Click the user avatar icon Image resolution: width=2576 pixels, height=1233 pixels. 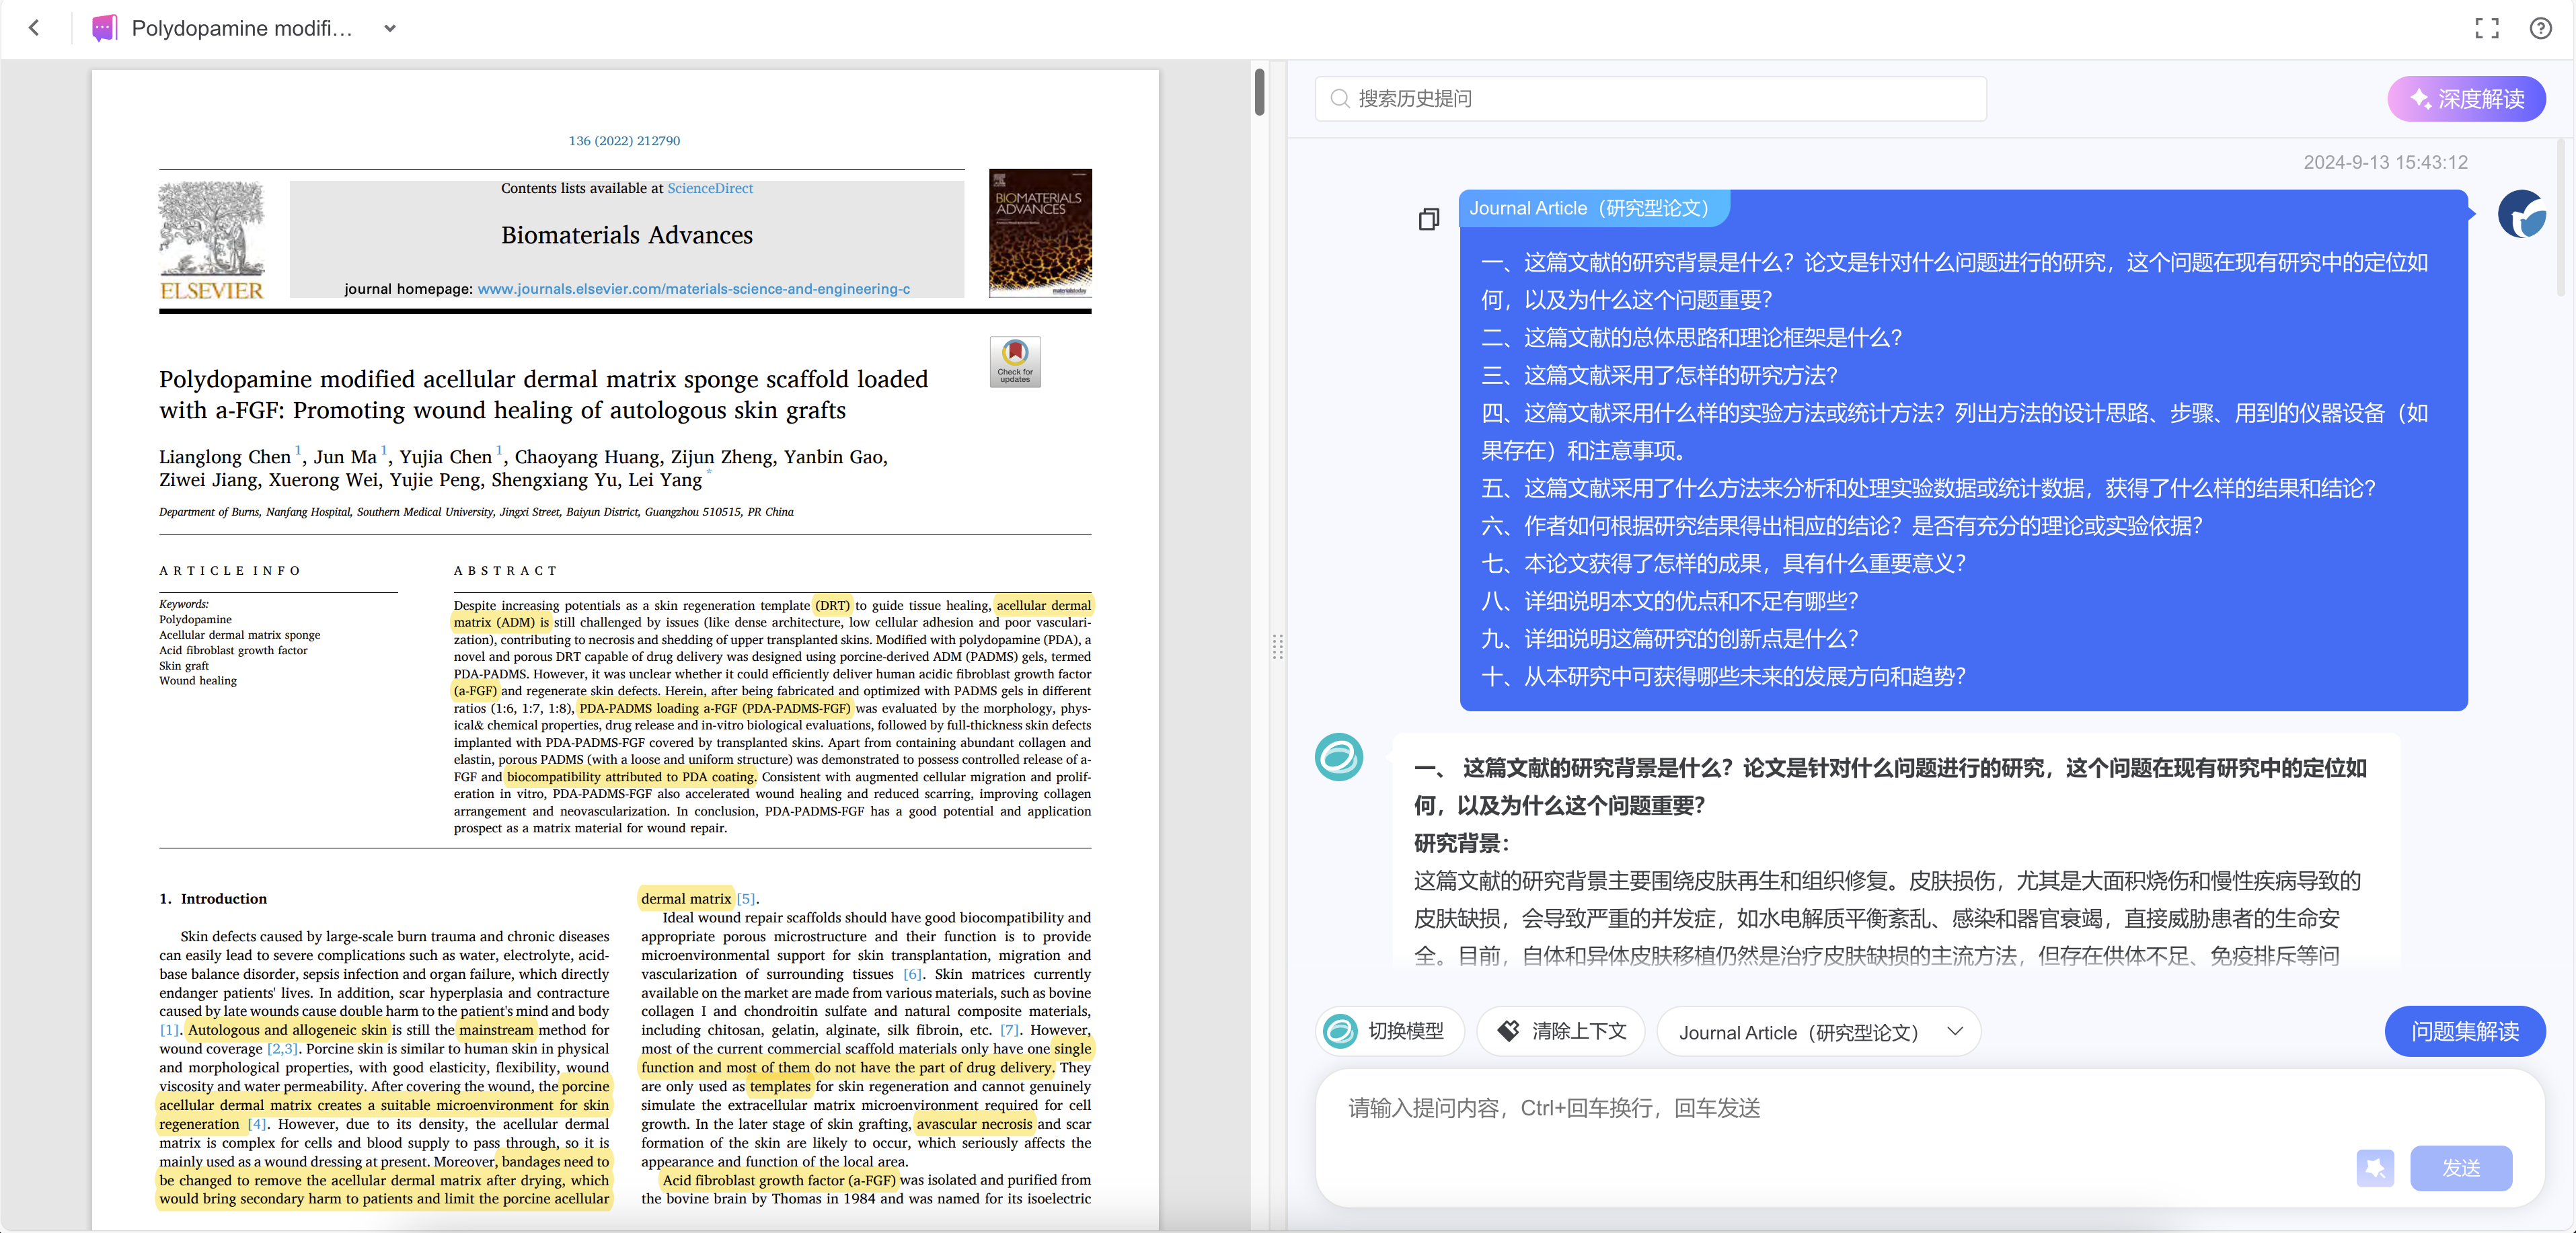click(x=2521, y=214)
